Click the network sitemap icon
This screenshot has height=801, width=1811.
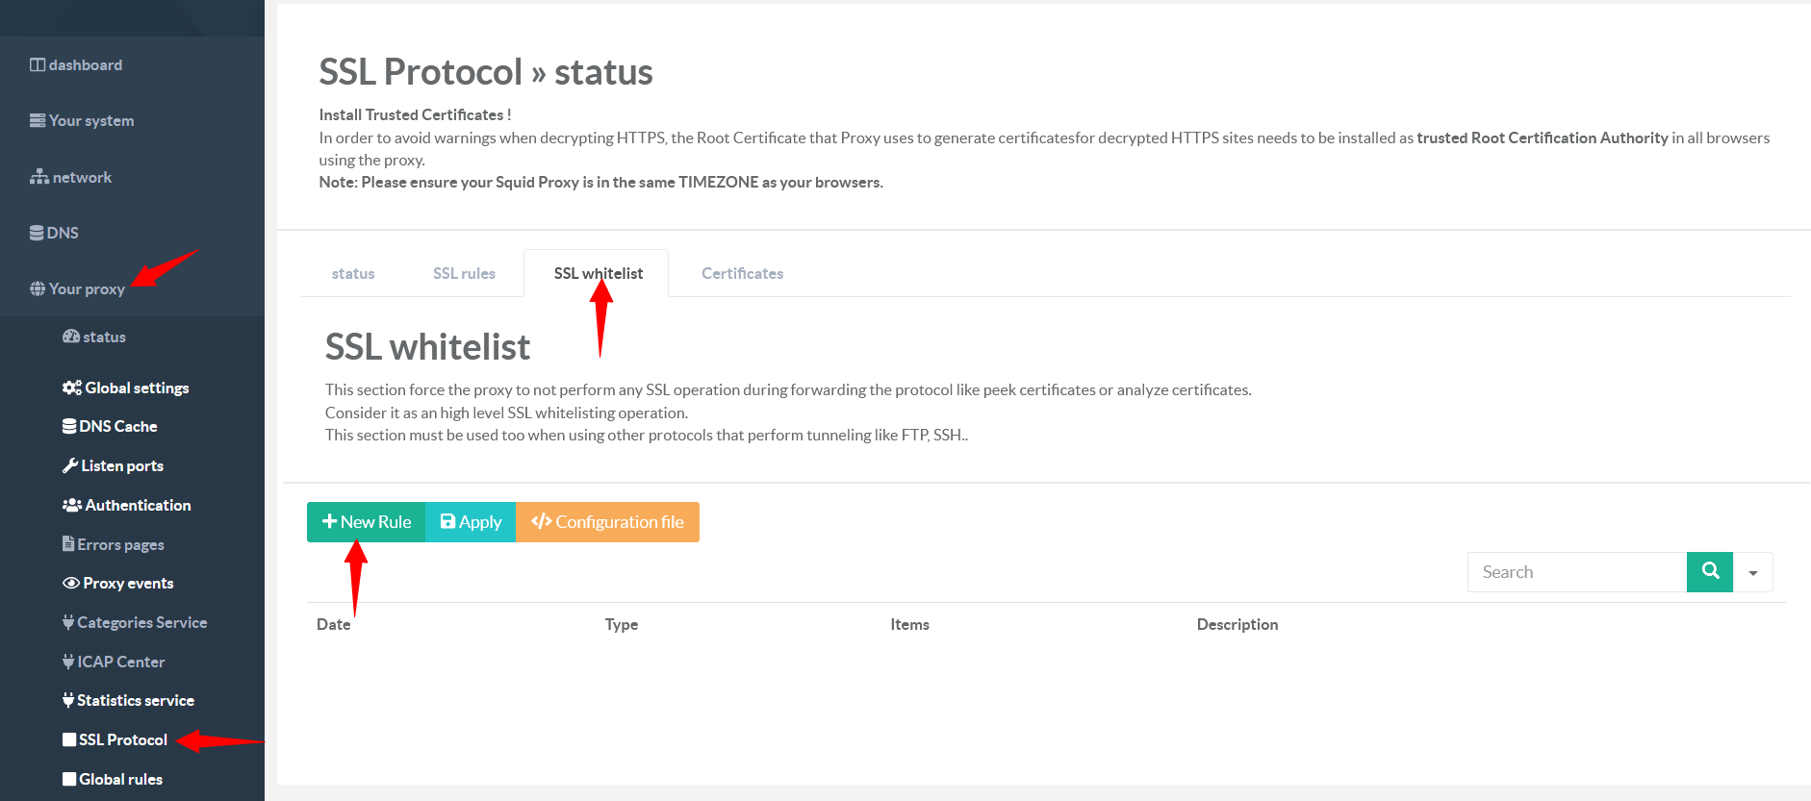click(x=39, y=177)
